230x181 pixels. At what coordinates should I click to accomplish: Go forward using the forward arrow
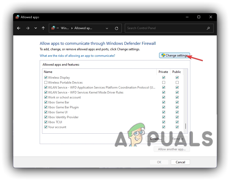pyautogui.click(x=28, y=28)
